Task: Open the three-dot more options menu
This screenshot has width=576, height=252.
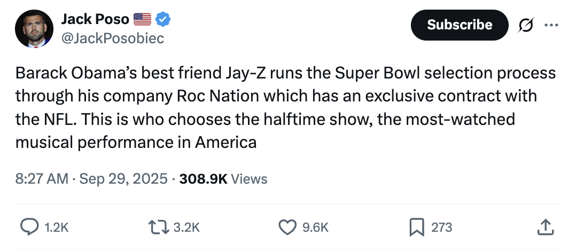Action: point(550,25)
